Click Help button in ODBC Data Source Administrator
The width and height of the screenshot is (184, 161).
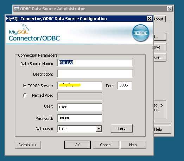click(x=162, y=129)
